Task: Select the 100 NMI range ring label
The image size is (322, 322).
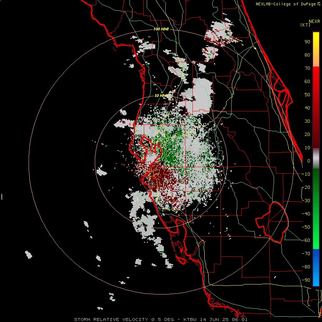Action: (x=161, y=29)
